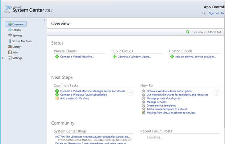Open Obtain a Windows Azure subscription how-to

(x=169, y=91)
